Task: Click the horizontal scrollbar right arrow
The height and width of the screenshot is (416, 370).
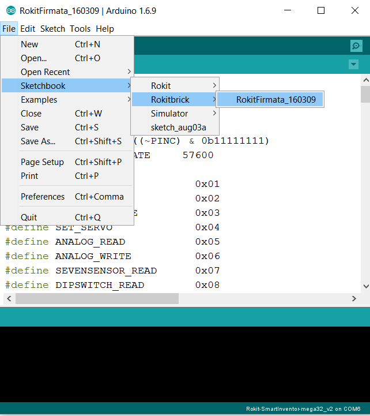Action: coord(354,299)
